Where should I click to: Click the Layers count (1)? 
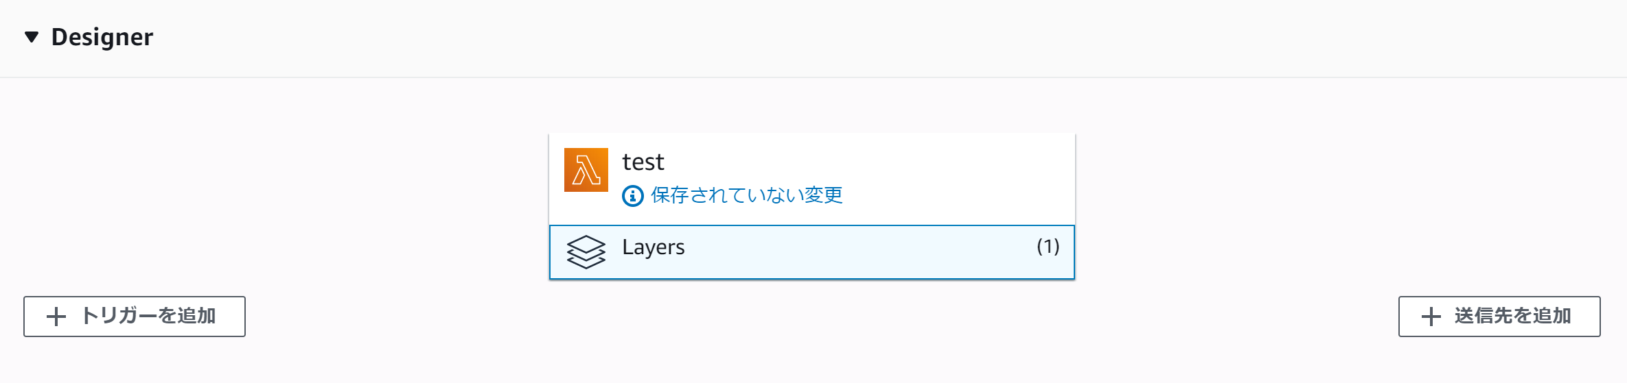[1048, 247]
